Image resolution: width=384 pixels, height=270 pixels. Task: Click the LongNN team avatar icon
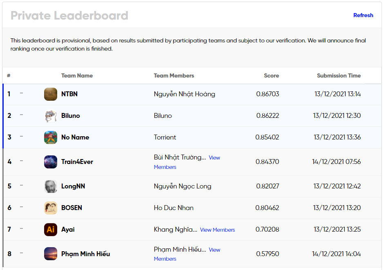tap(51, 186)
